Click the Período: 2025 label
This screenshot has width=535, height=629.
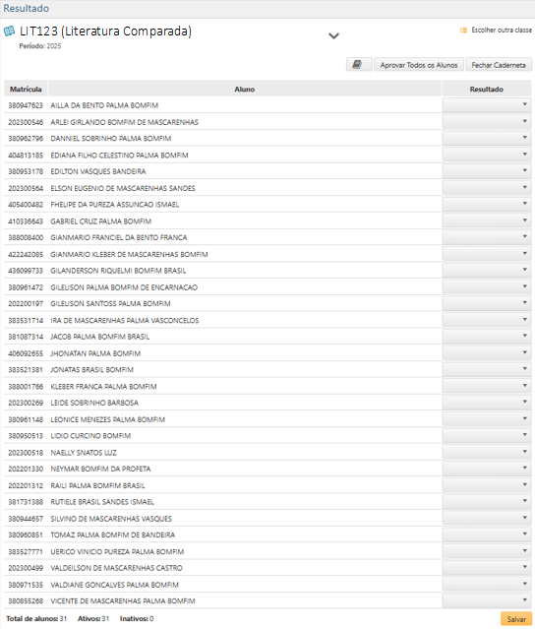[x=40, y=45]
